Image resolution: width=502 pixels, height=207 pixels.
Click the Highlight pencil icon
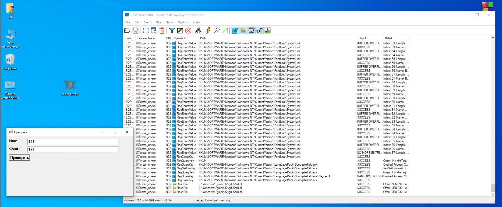tap(180, 30)
